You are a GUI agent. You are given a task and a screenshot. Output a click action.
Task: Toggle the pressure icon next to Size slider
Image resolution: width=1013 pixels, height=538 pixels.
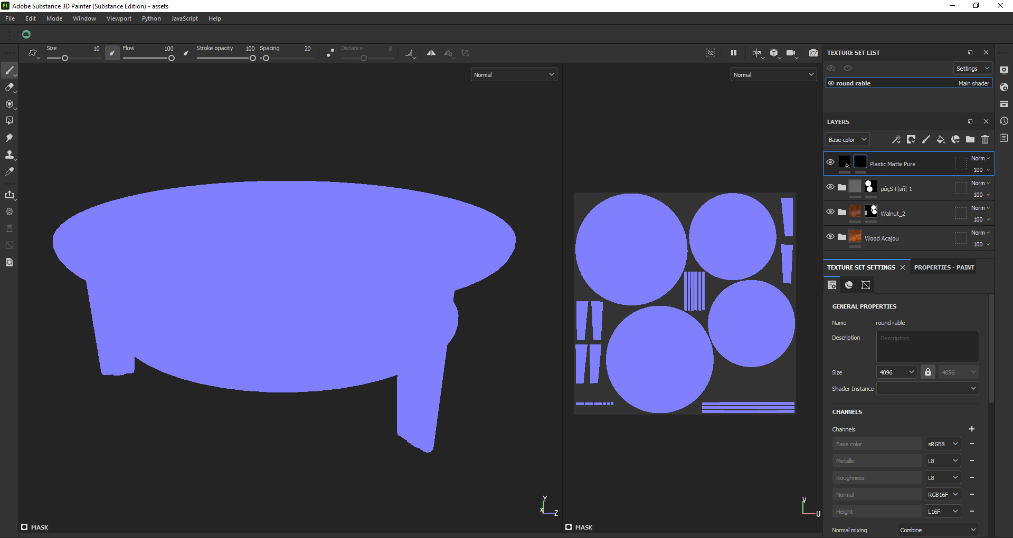(x=112, y=53)
